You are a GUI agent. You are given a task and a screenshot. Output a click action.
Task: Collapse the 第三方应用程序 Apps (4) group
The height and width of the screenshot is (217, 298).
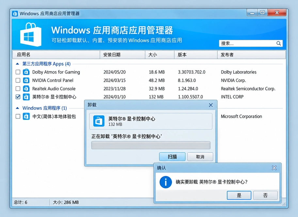pos(17,64)
